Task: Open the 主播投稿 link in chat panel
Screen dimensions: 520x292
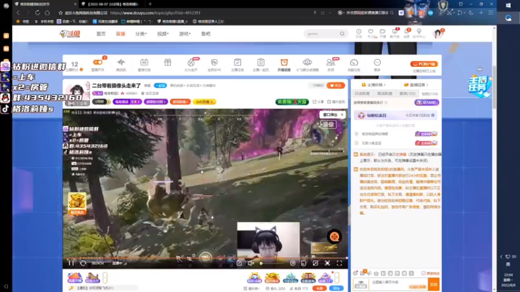Action: 373,85
